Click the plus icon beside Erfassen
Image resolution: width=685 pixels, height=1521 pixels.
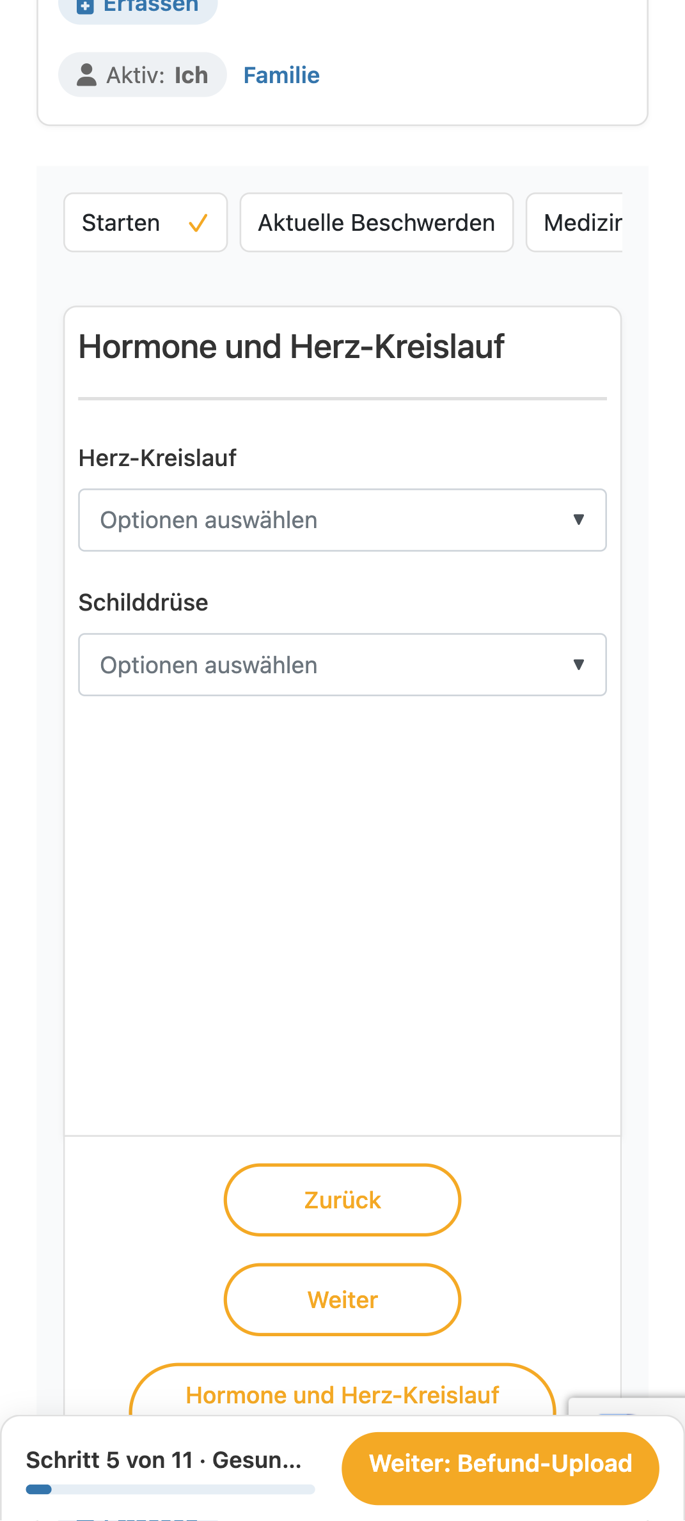point(85,6)
